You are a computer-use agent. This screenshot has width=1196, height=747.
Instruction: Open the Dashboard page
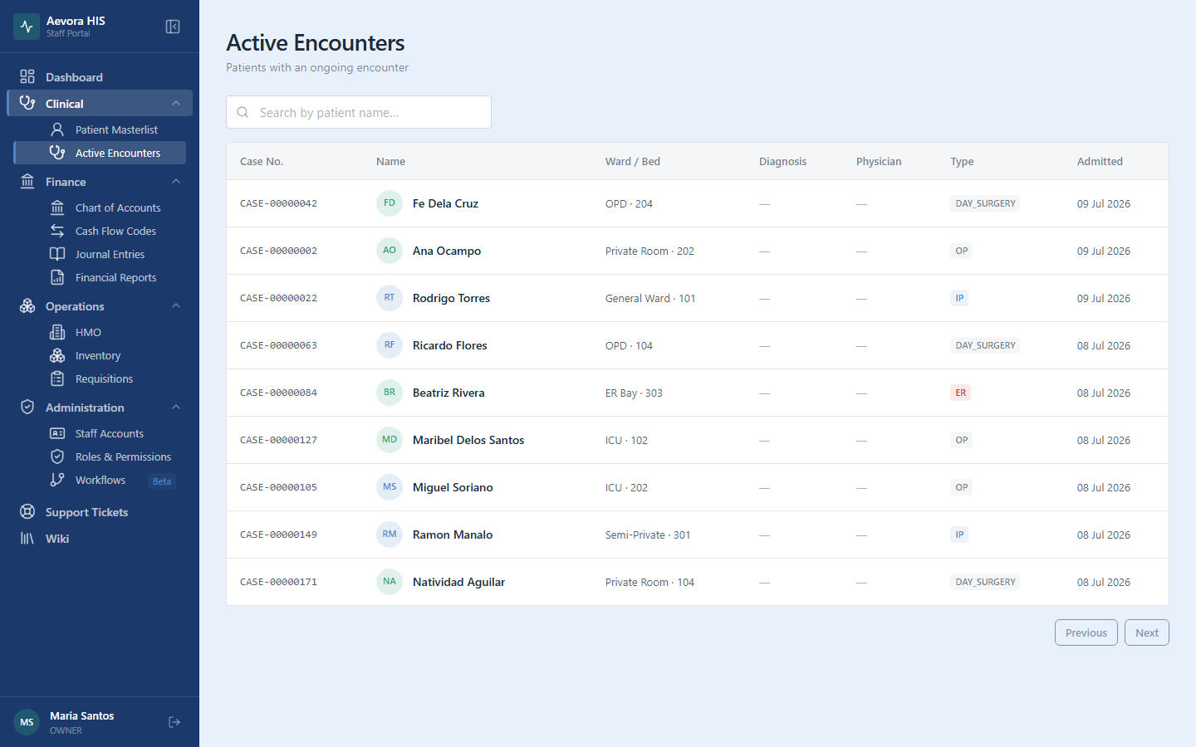[x=100, y=77]
